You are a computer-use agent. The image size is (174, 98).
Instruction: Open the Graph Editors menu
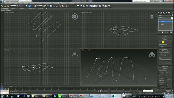pyautogui.click(x=48, y=3)
